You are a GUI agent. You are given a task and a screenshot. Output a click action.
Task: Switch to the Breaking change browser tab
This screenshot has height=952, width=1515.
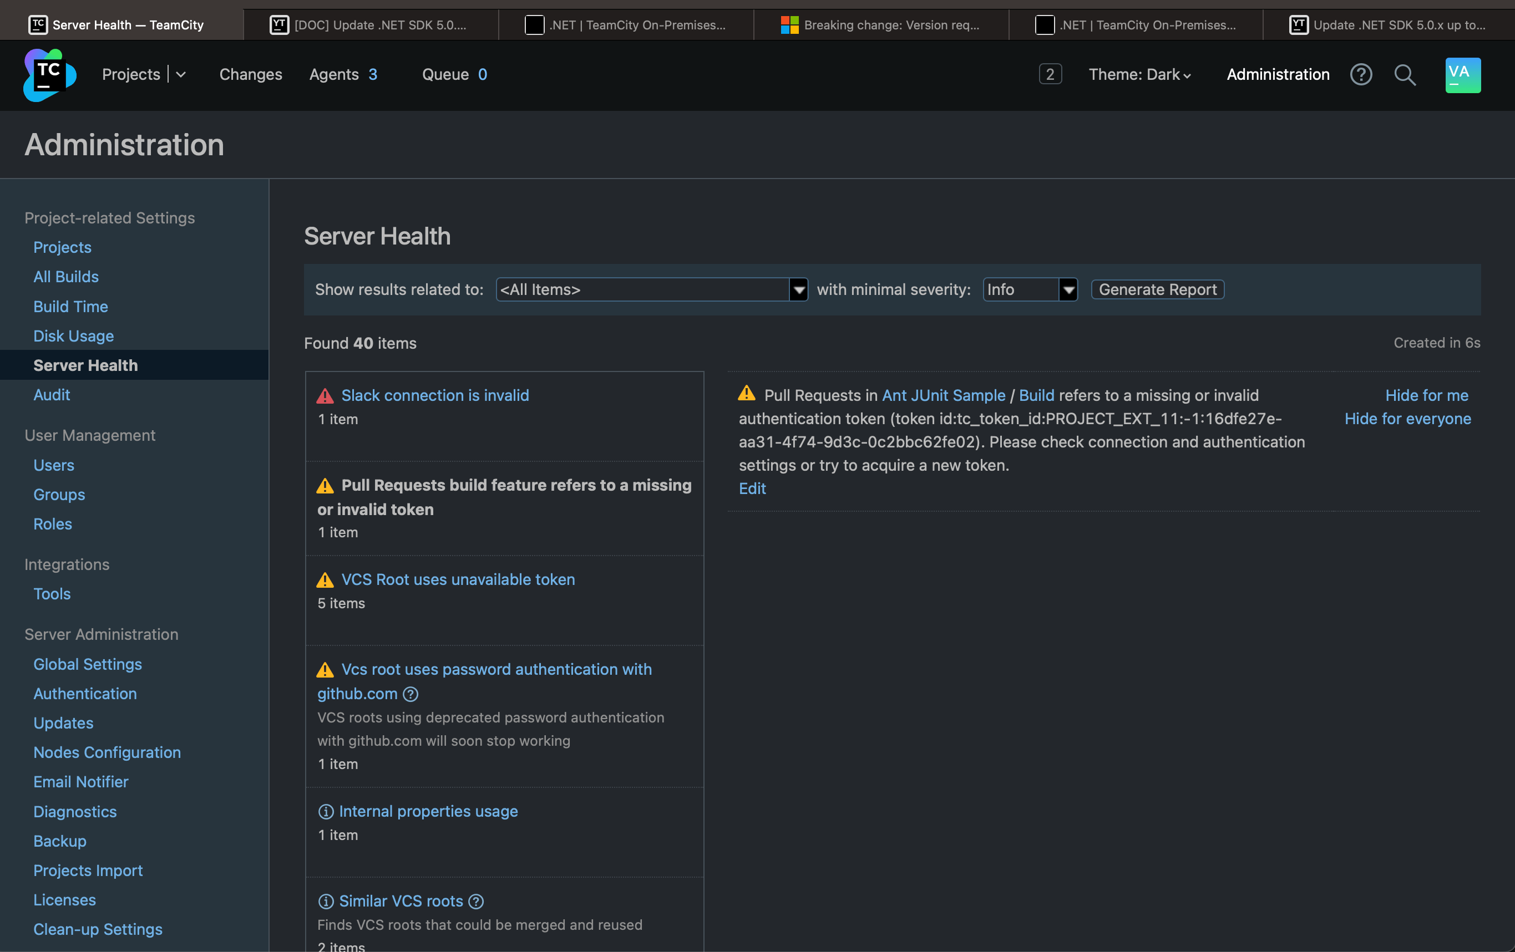click(881, 25)
